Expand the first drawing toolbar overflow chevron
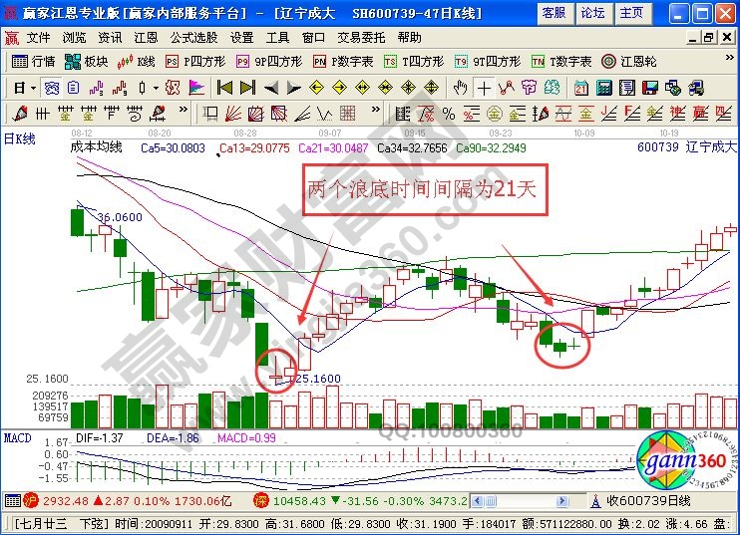 pyautogui.click(x=182, y=112)
